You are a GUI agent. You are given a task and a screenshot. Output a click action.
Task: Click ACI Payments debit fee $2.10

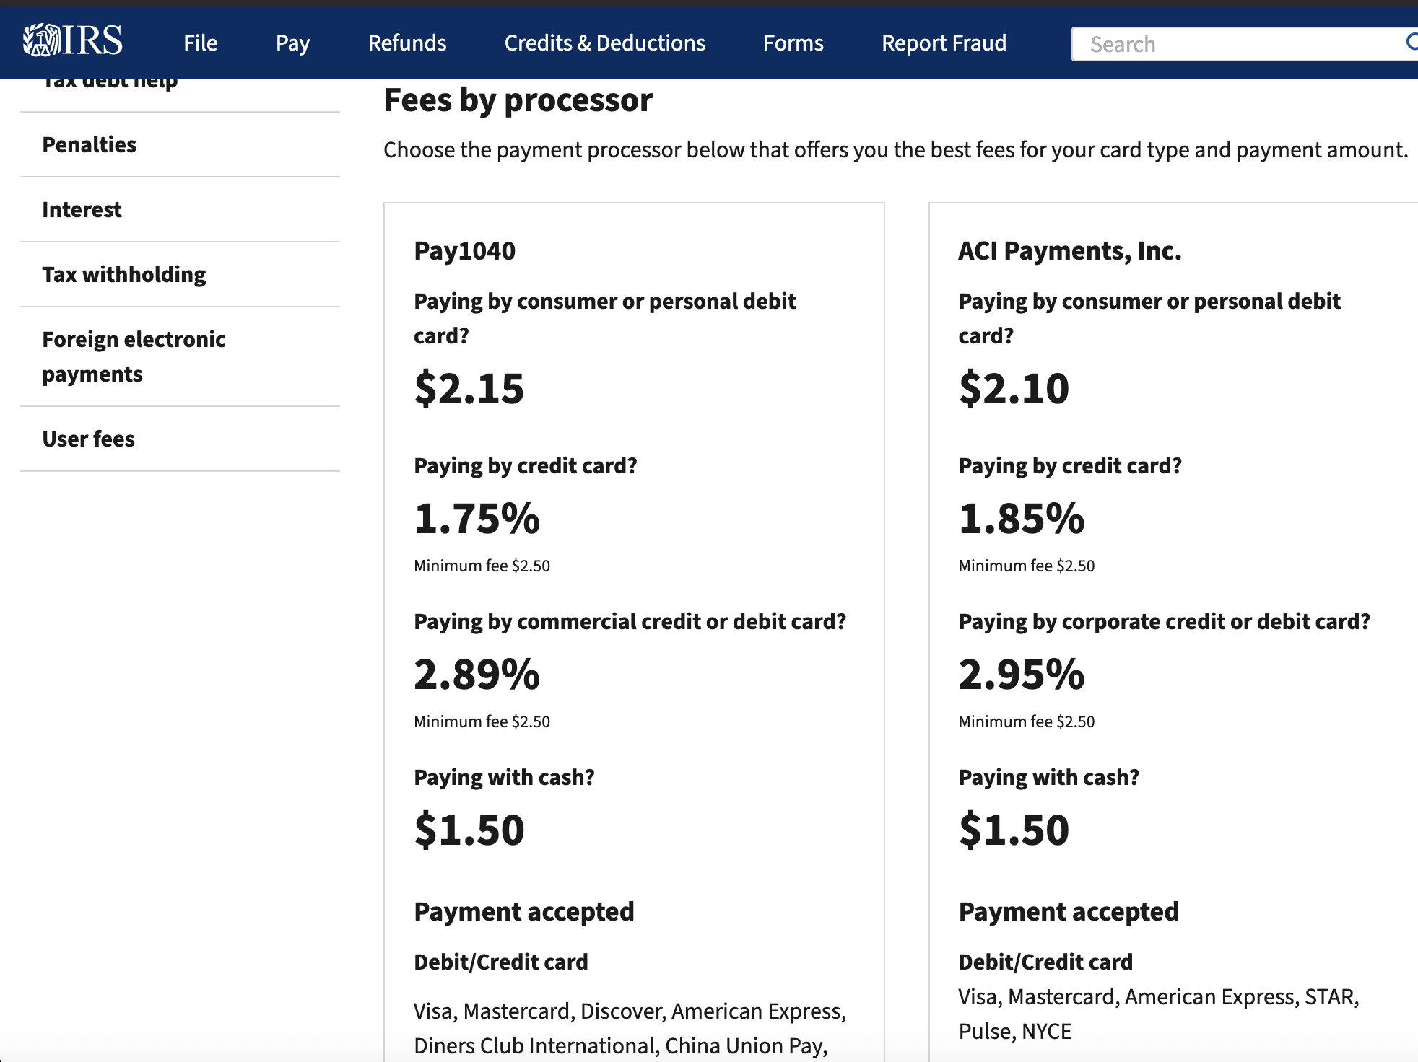(x=1014, y=388)
